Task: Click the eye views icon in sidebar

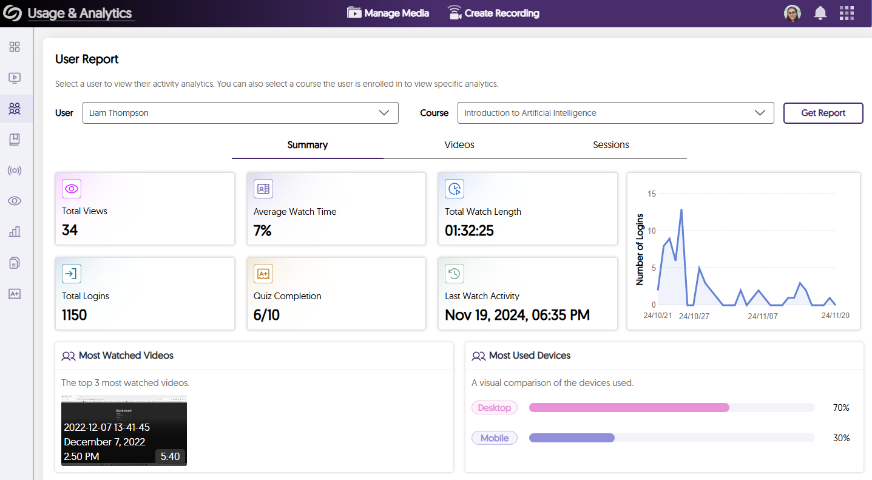Action: (15, 200)
